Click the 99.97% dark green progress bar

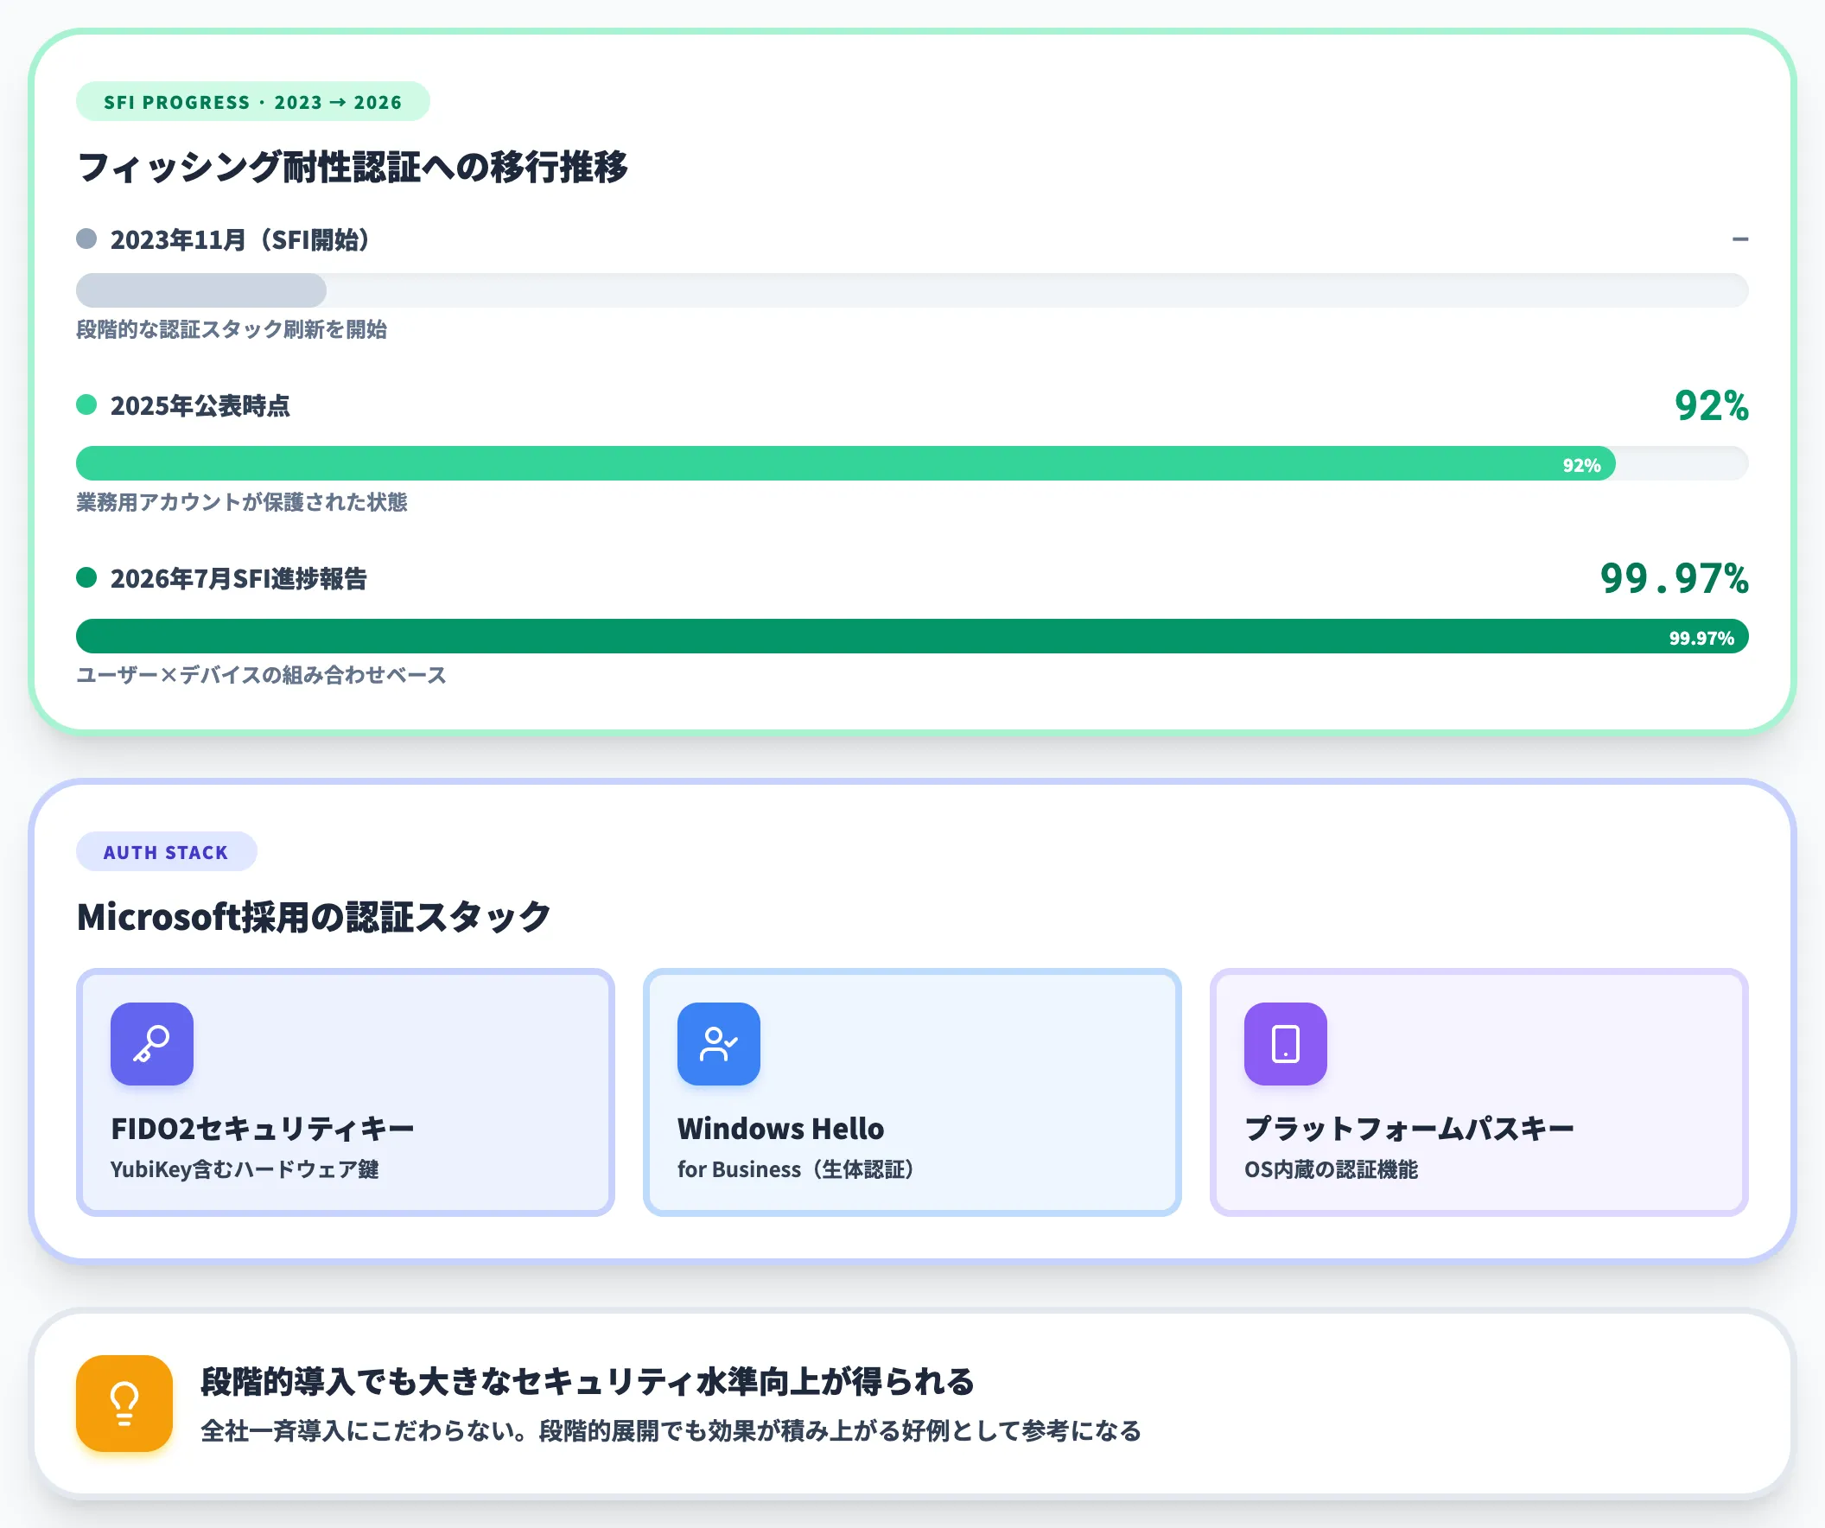point(912,636)
